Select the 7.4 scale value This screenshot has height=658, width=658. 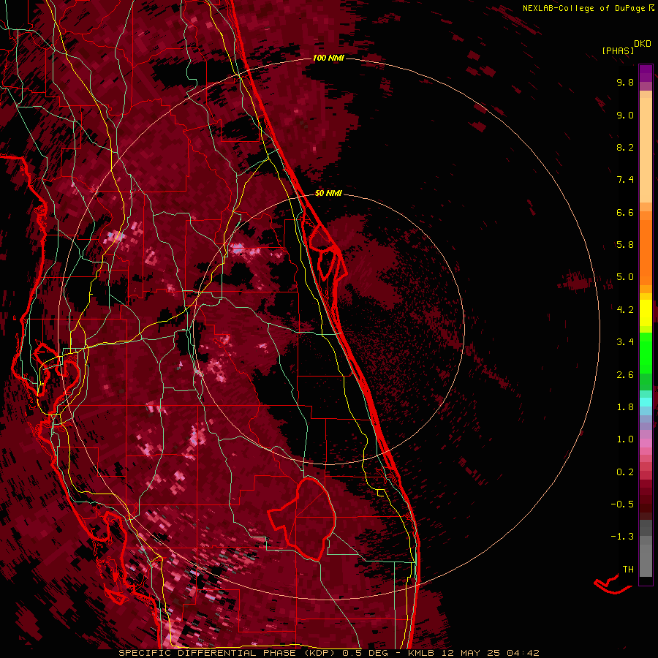click(625, 180)
